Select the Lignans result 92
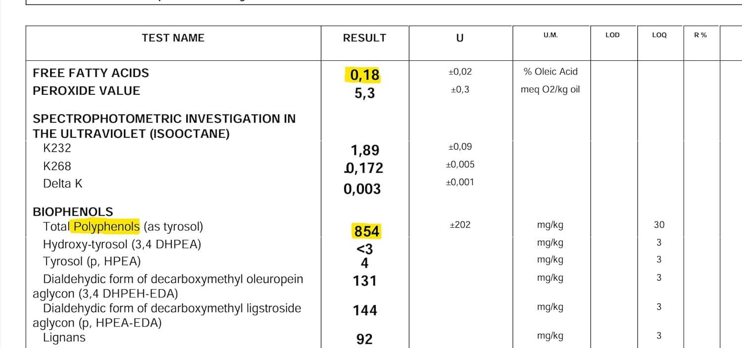The image size is (742, 348). [x=365, y=340]
